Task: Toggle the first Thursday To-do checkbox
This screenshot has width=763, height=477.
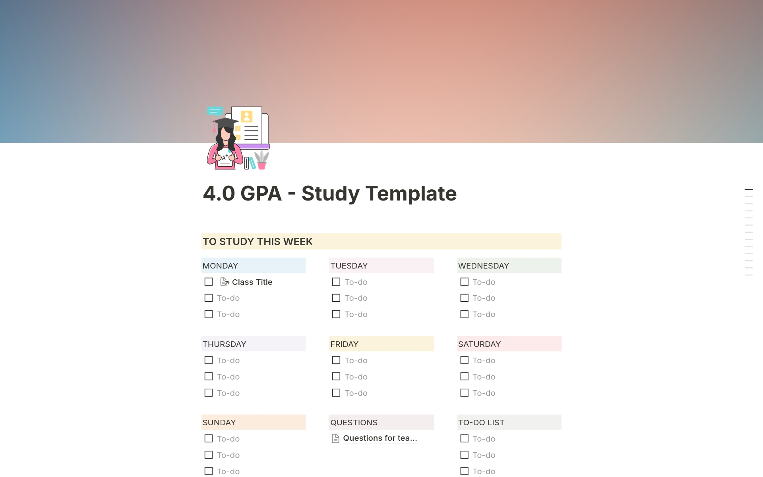Action: point(209,360)
